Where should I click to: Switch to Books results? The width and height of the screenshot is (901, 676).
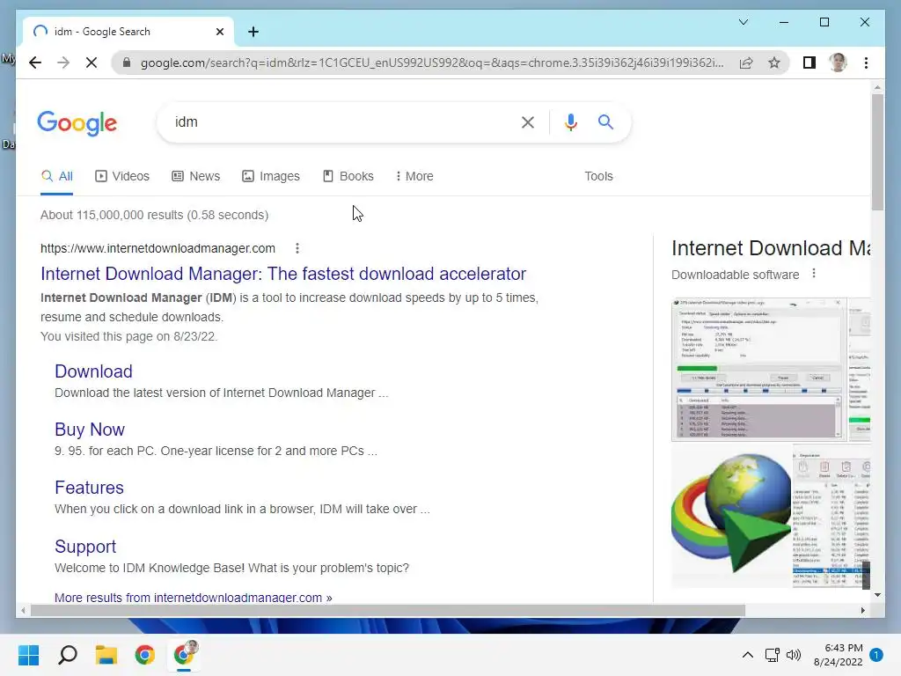348,176
